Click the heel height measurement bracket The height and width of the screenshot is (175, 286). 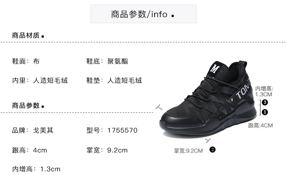pos(260,107)
